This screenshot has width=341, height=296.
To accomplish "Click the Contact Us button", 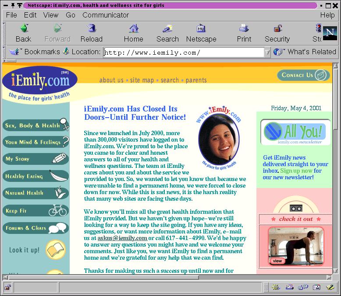I will [x=303, y=75].
